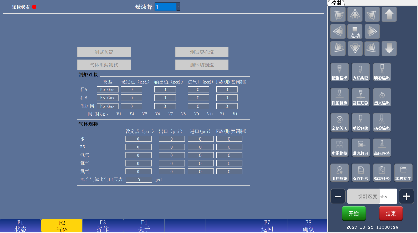Jog up with the outlined up arrow

pyautogui.click(x=355, y=14)
